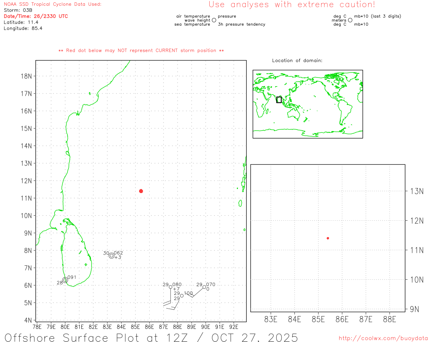The width and height of the screenshot is (428, 342).
Task: Click the Use analyses with extreme caution warning
Action: pyautogui.click(x=292, y=4)
